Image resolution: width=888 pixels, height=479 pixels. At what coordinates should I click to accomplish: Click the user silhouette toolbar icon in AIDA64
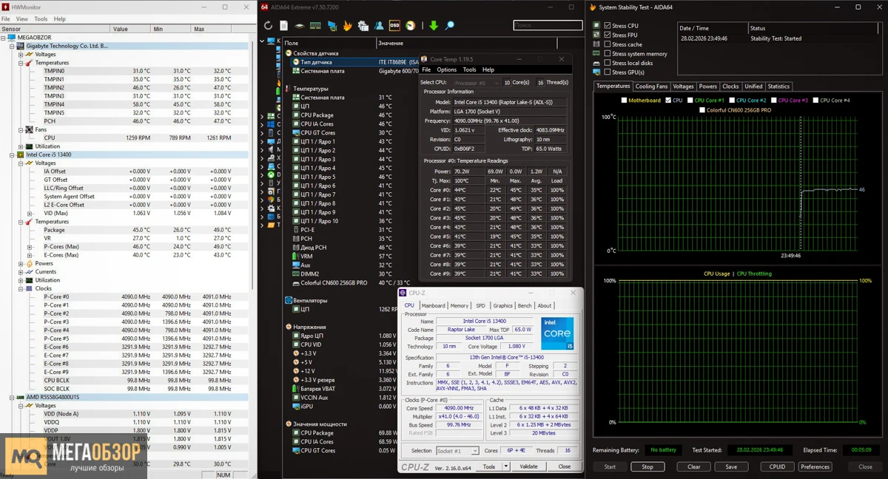point(379,26)
